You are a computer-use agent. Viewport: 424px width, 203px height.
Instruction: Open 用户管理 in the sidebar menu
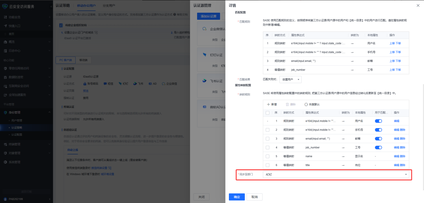tap(17, 120)
